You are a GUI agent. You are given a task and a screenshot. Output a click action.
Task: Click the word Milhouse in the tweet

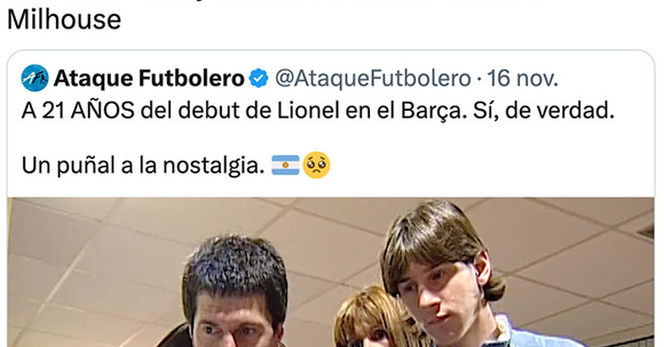[x=64, y=20]
